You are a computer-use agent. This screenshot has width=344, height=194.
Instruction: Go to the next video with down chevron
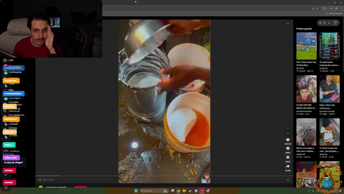[288, 133]
